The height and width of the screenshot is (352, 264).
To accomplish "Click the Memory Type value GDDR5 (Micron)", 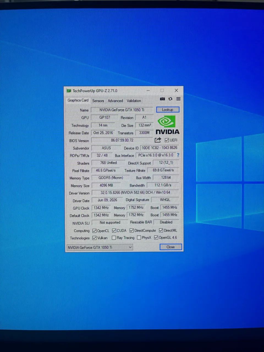I will (x=111, y=178).
